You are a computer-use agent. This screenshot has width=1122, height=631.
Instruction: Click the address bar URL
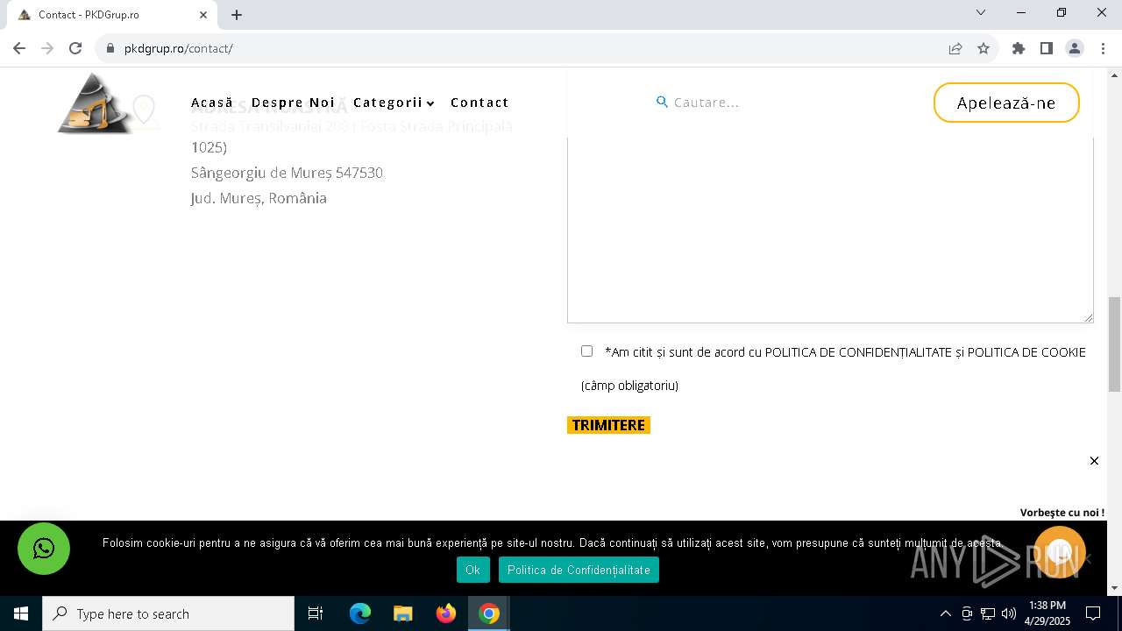coord(179,48)
